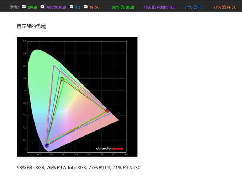
Task: Select the '77% 的 P3' result in top bar
Action: (194, 7)
